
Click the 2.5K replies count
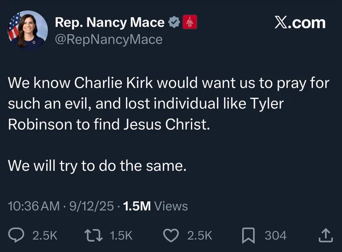point(45,235)
